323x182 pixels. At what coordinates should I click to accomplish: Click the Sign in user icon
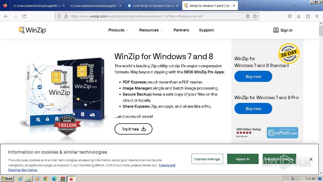coord(276,30)
